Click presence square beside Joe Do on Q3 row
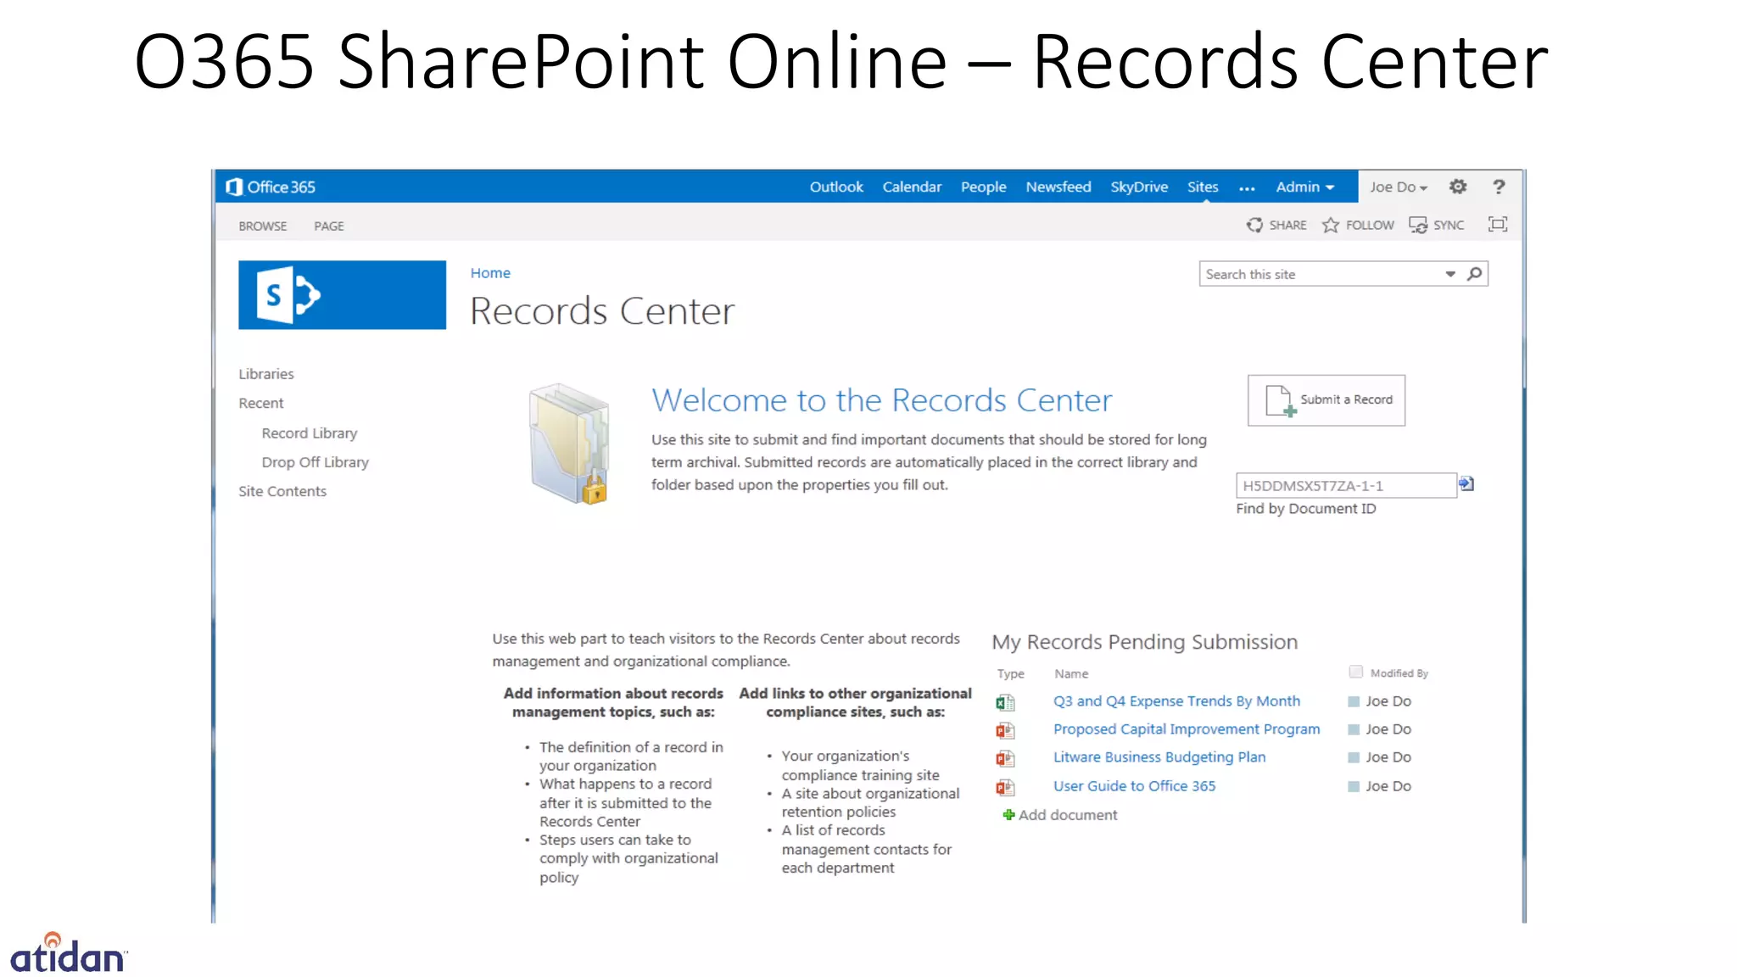1737x977 pixels. (1354, 701)
